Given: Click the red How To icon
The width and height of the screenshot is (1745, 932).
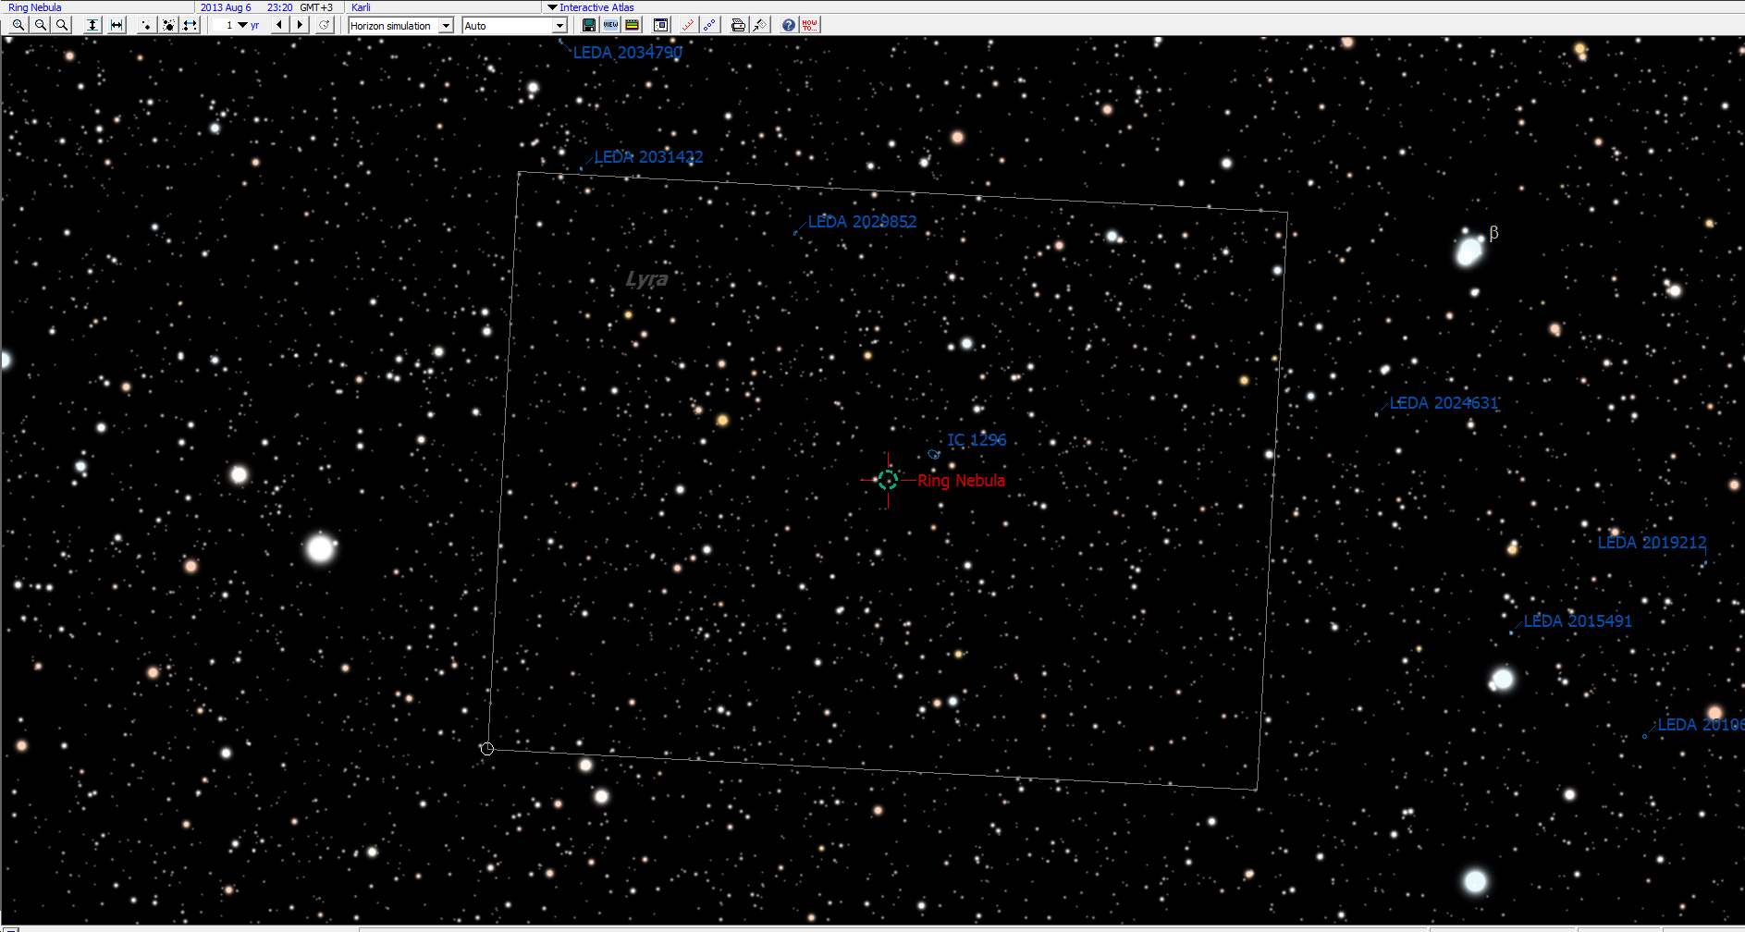Looking at the screenshot, I should tap(810, 25).
